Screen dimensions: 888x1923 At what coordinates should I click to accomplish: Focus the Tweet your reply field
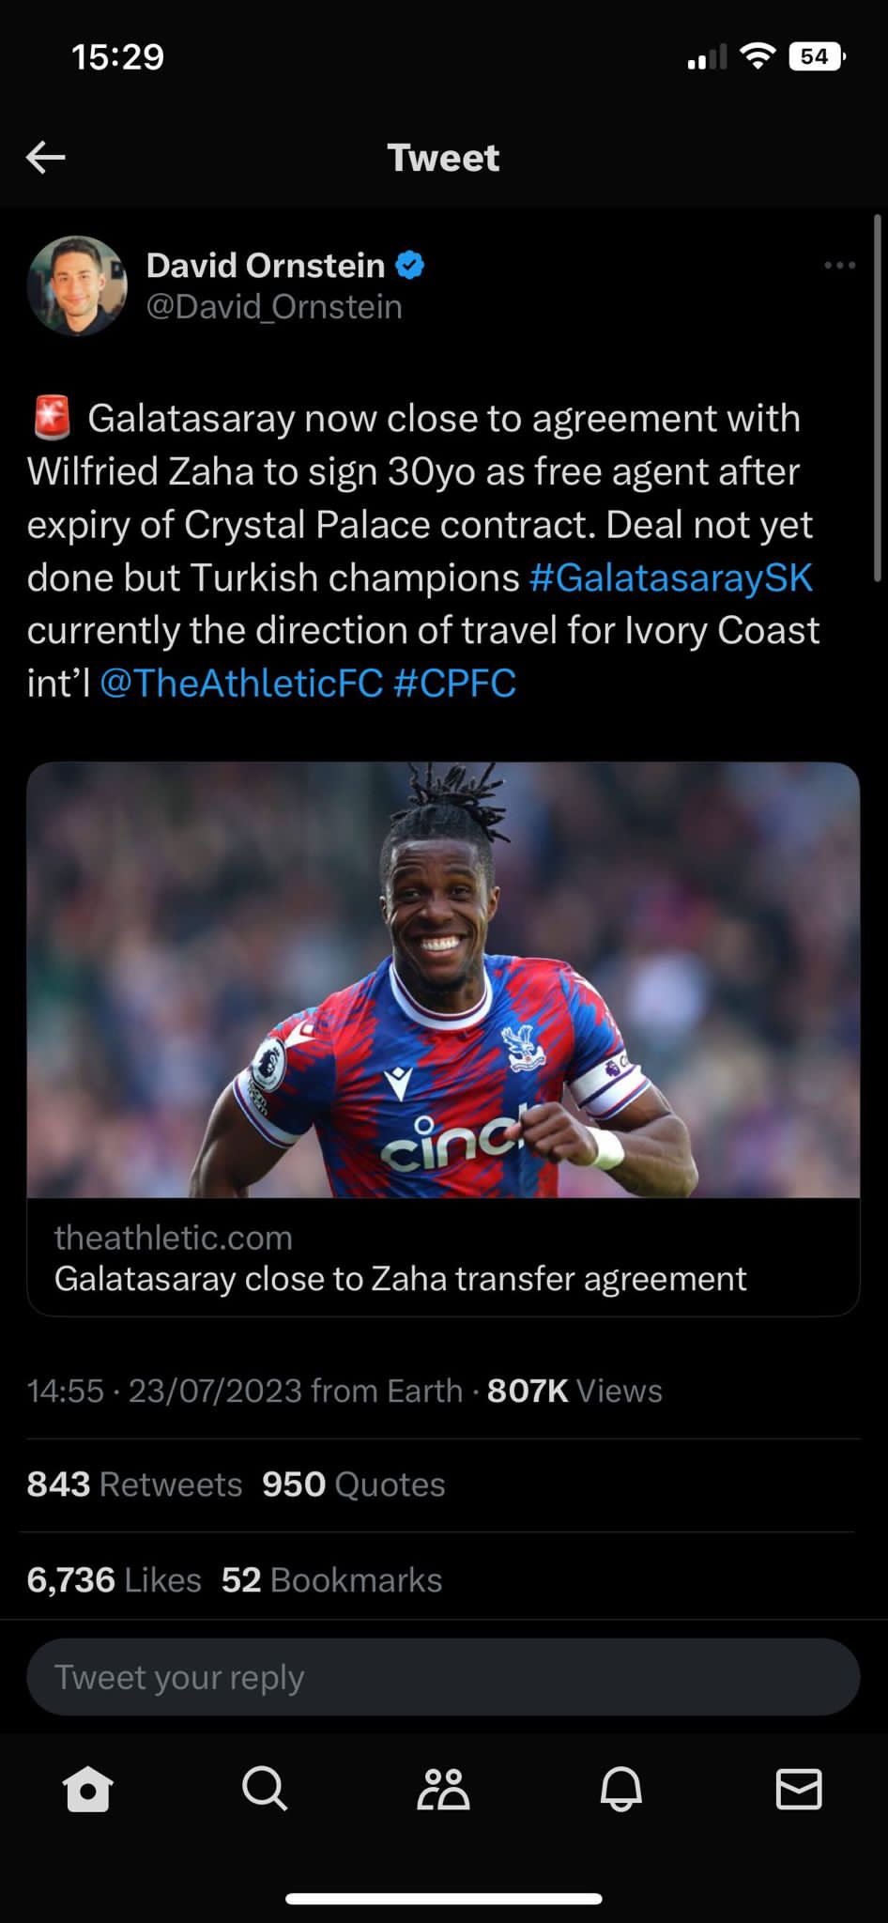pos(443,1677)
